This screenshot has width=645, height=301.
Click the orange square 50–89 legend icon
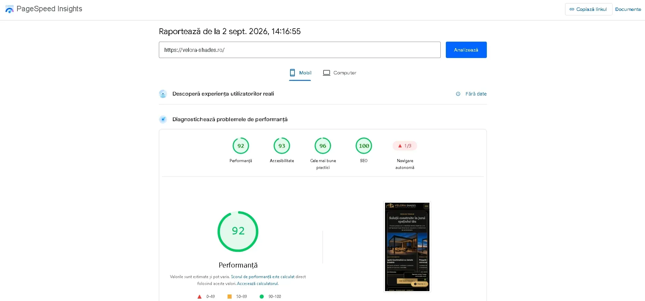tap(230, 297)
